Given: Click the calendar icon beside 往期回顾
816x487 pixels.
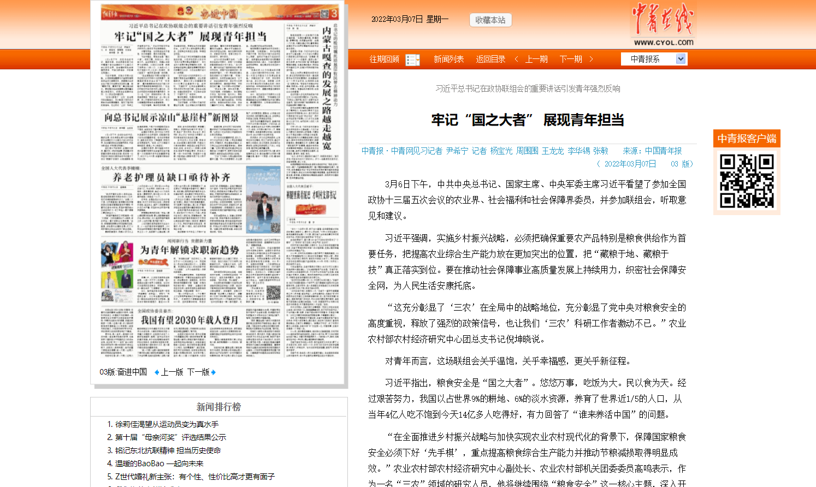Looking at the screenshot, I should coord(412,60).
